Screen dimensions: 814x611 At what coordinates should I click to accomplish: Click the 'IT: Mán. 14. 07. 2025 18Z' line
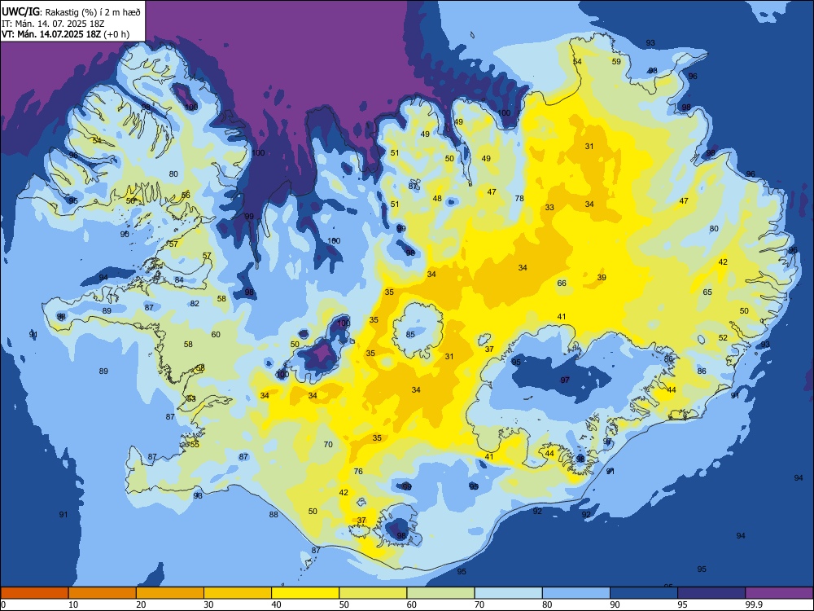click(53, 24)
